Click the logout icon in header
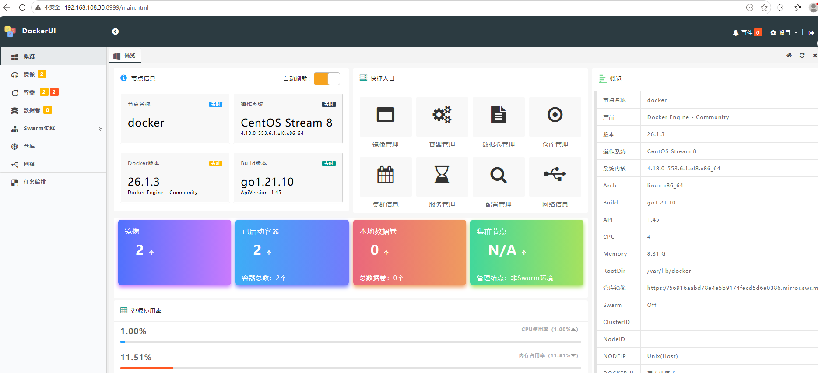818x373 pixels. (x=811, y=33)
